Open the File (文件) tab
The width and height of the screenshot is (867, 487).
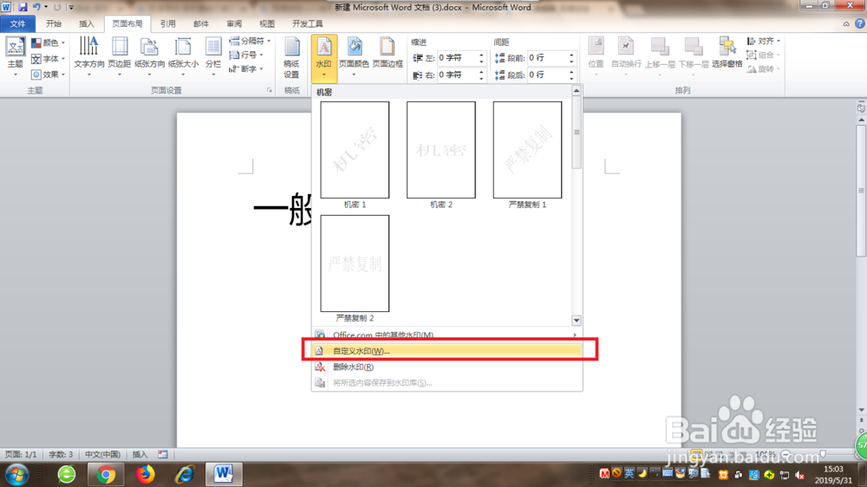(17, 23)
